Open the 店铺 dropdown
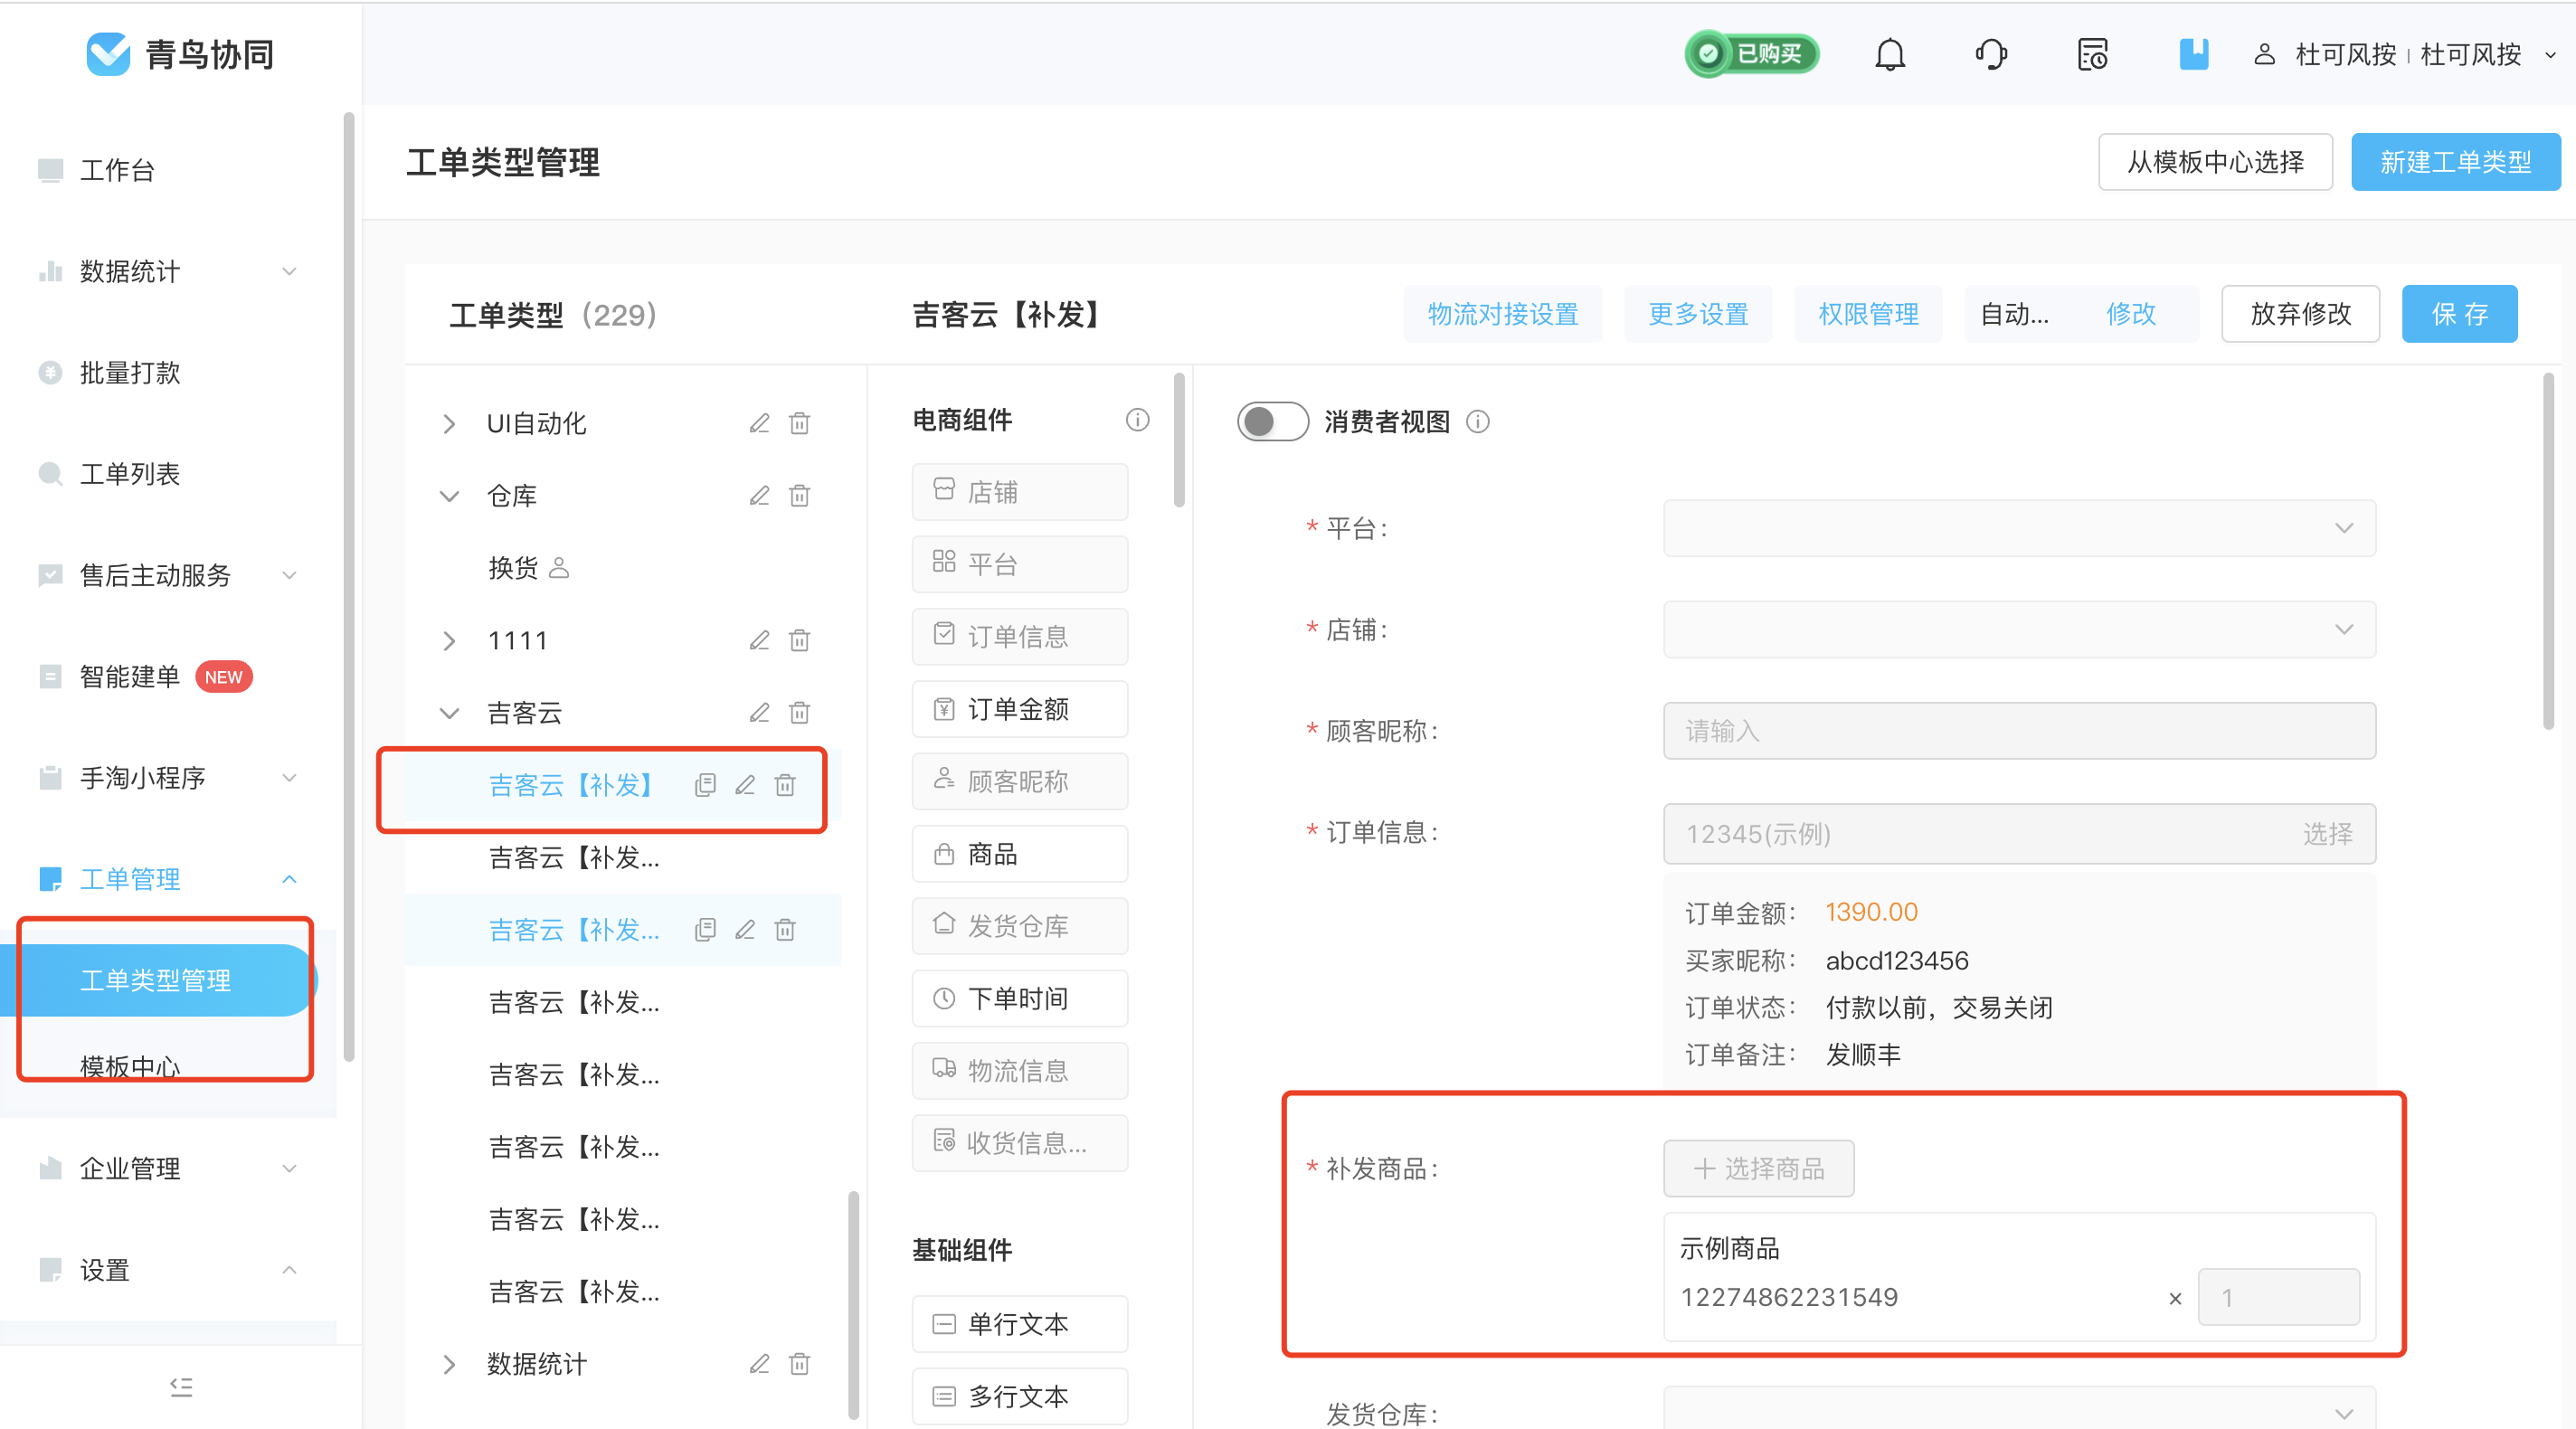Image resolution: width=2576 pixels, height=1429 pixels. click(x=2019, y=629)
